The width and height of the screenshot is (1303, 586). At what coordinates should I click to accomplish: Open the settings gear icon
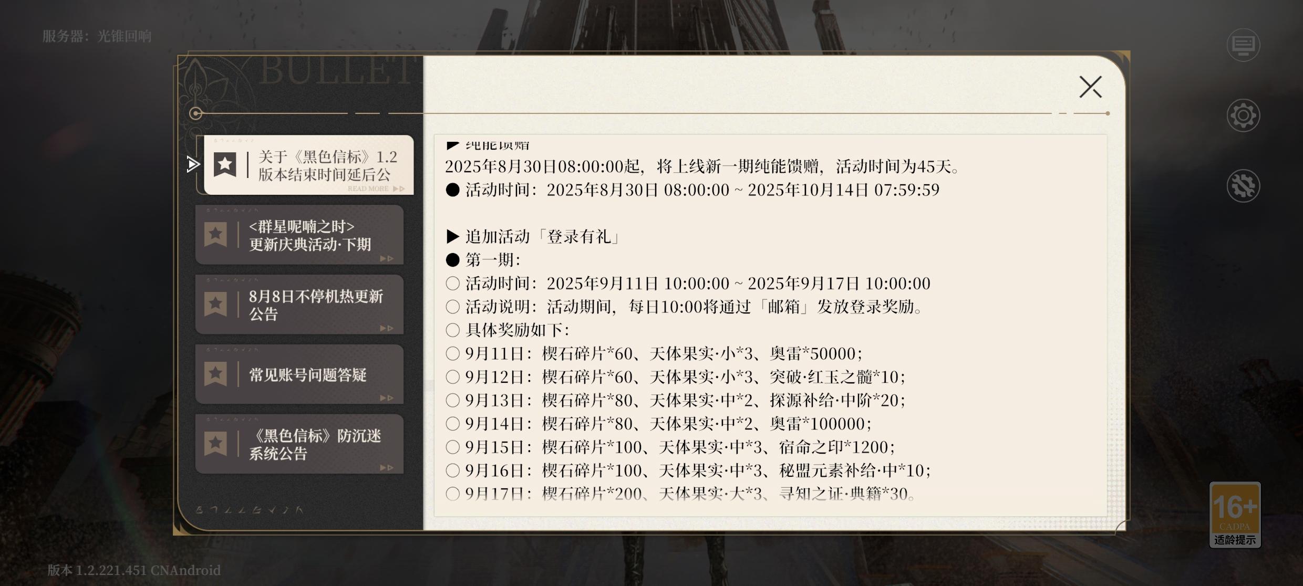[x=1243, y=116]
